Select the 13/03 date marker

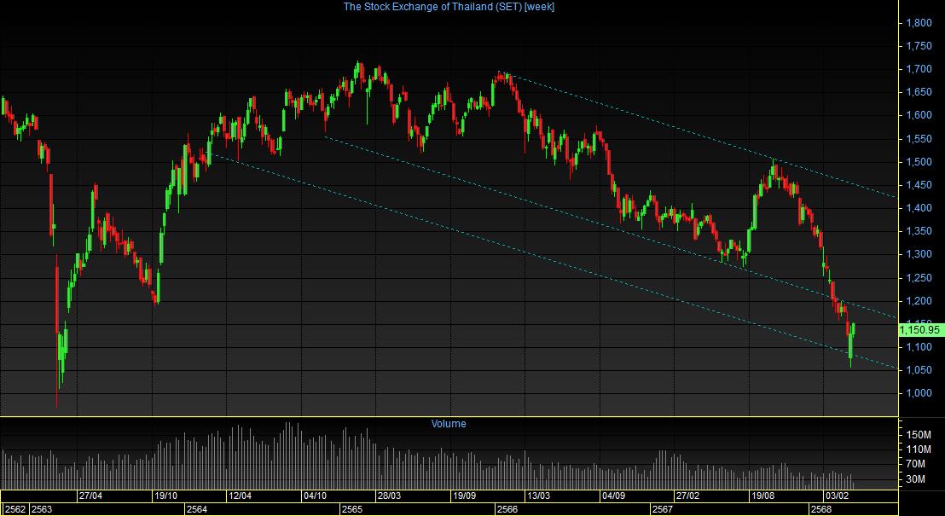click(539, 496)
